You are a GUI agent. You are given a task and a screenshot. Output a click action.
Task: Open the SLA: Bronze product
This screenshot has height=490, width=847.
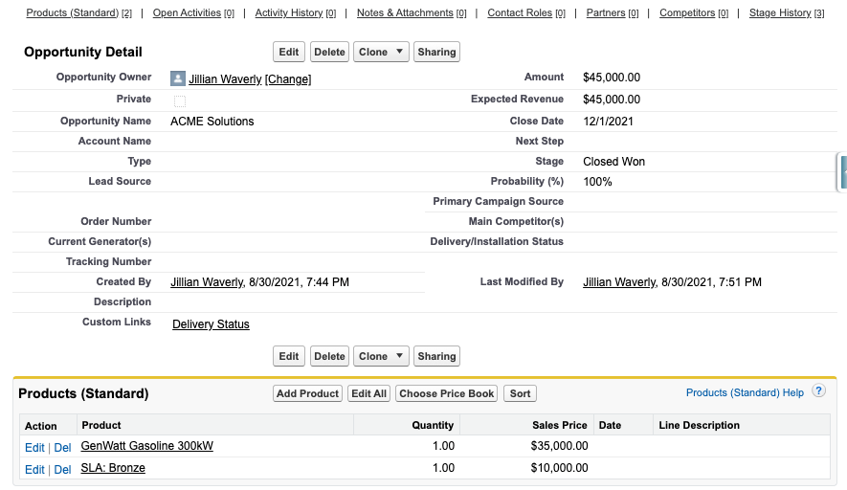coord(113,468)
